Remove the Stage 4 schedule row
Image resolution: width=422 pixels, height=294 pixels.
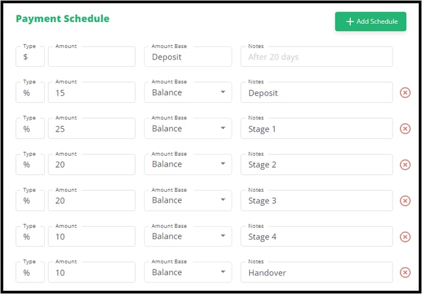[x=405, y=237]
